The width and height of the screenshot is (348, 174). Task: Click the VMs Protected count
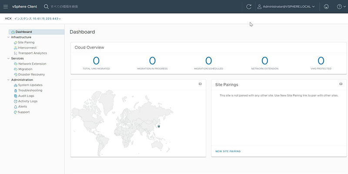click(x=321, y=60)
